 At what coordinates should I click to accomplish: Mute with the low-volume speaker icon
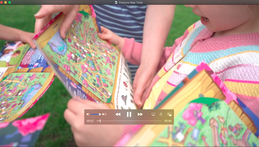click(x=88, y=114)
